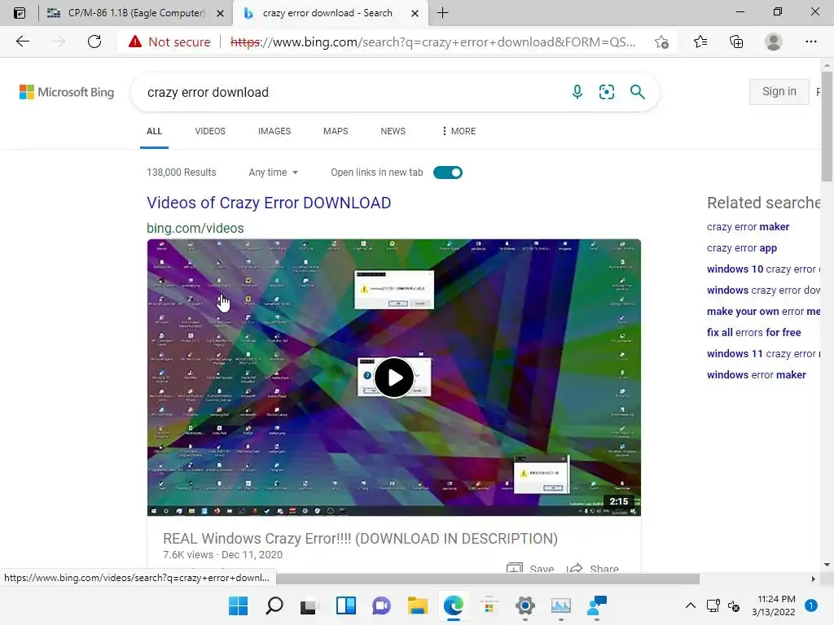Open related search crazy error maker

(748, 227)
